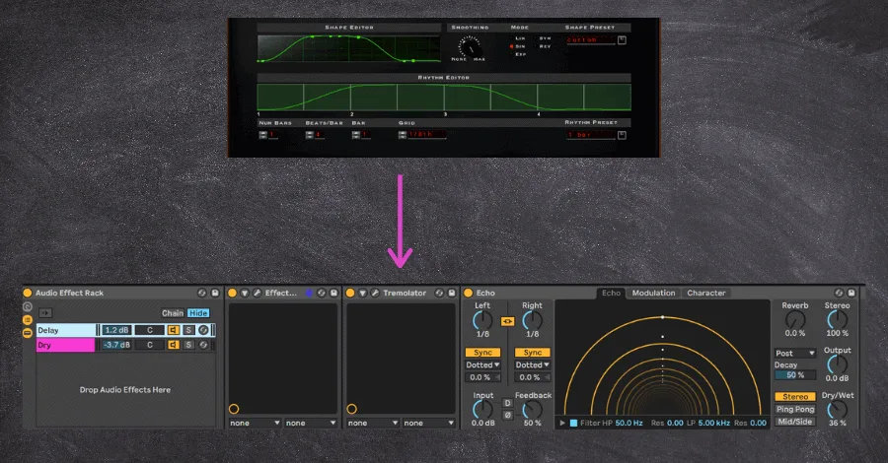Image resolution: width=888 pixels, height=463 pixels.
Task: Solo the Dry chain
Action: [188, 345]
